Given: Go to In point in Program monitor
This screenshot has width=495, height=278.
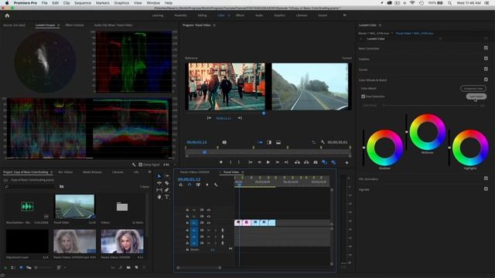Looking at the screenshot, I should [x=251, y=162].
